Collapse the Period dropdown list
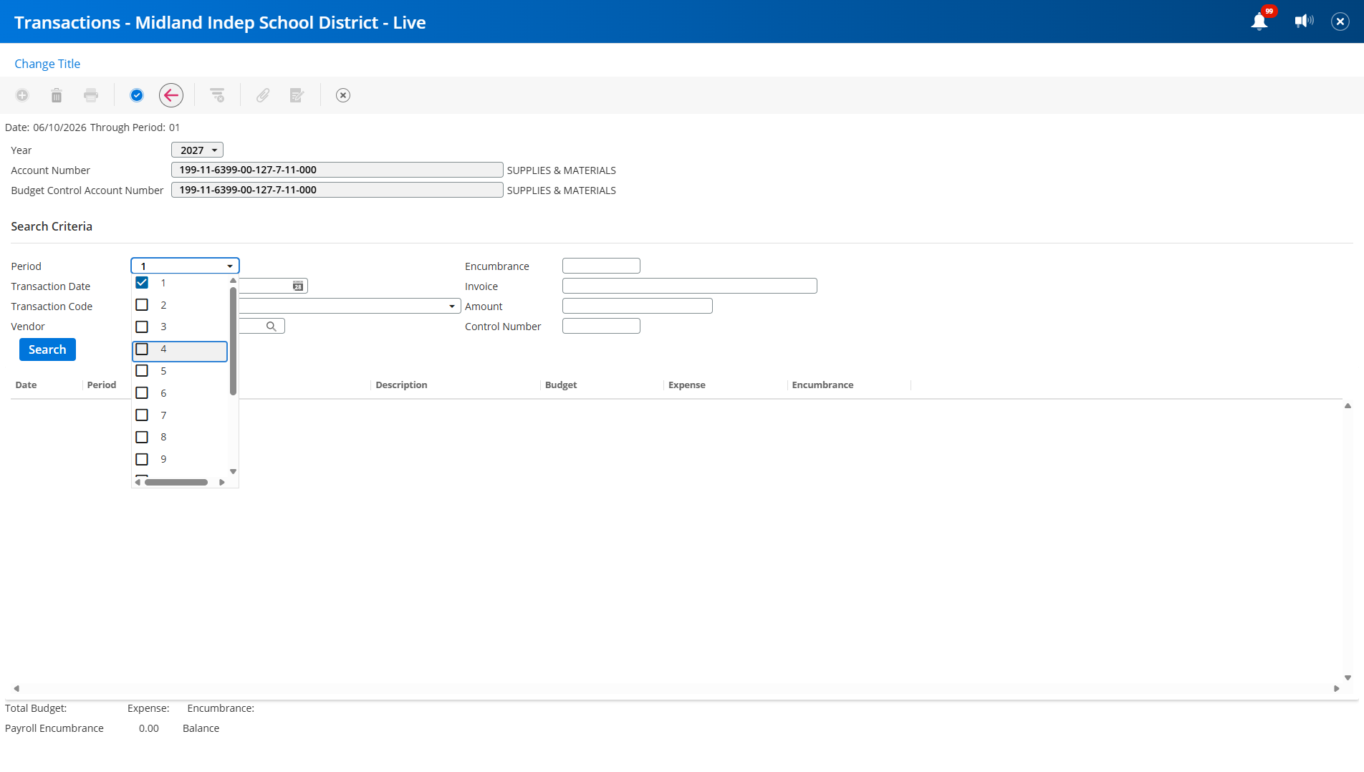This screenshot has width=1364, height=772. (230, 266)
